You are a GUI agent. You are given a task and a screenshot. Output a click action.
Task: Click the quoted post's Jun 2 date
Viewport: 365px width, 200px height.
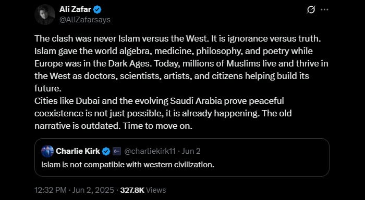click(x=191, y=151)
